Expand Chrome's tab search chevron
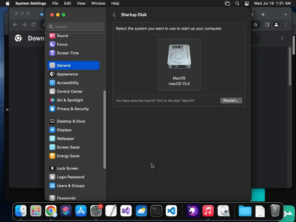Viewport: 296px width, 222px height. 286,14
